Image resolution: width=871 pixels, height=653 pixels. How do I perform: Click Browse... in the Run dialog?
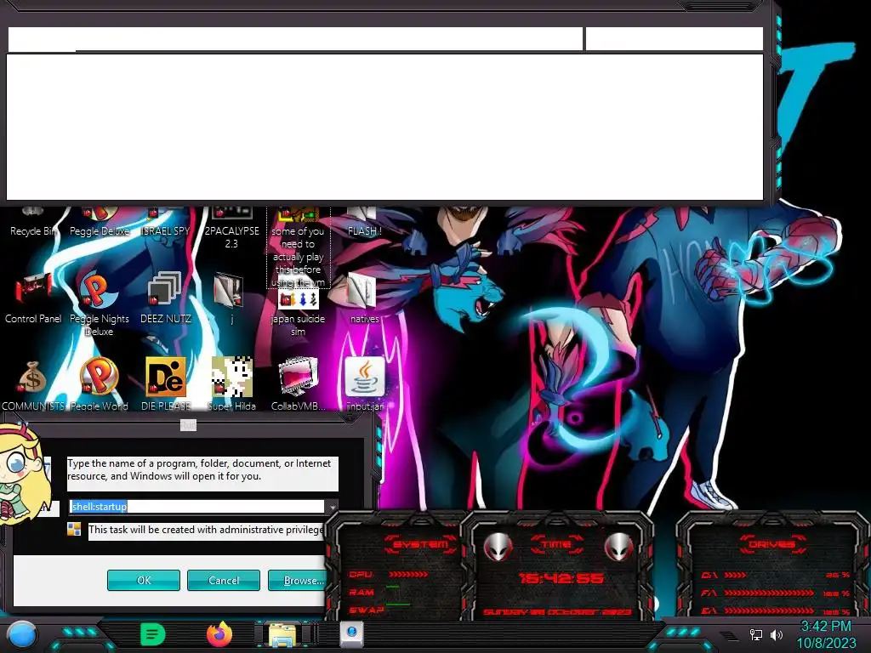point(297,580)
